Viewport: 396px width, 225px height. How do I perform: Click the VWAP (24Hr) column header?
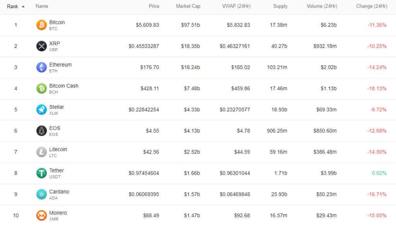click(x=236, y=6)
